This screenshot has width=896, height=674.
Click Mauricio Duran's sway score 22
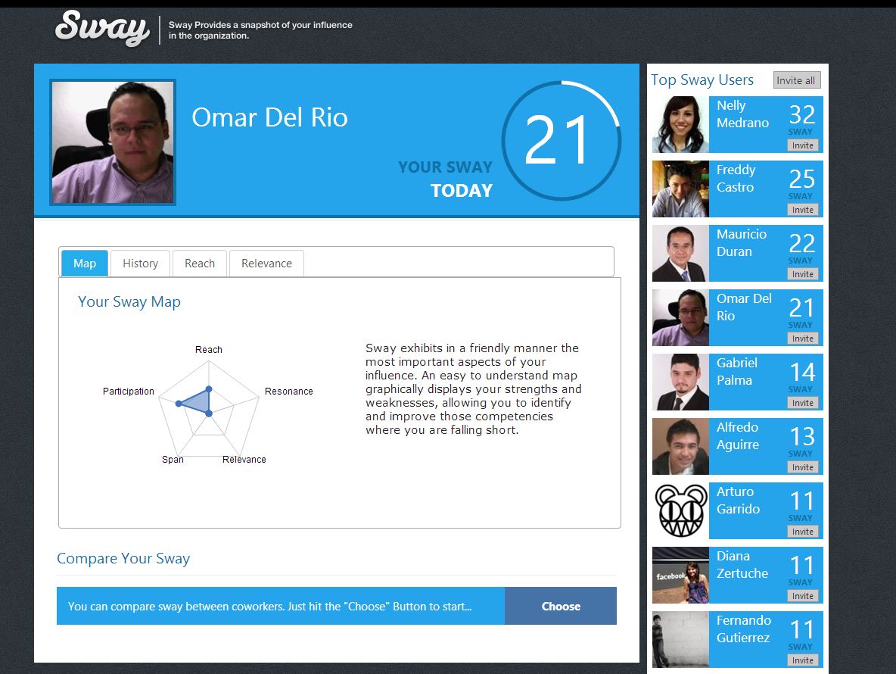(801, 244)
